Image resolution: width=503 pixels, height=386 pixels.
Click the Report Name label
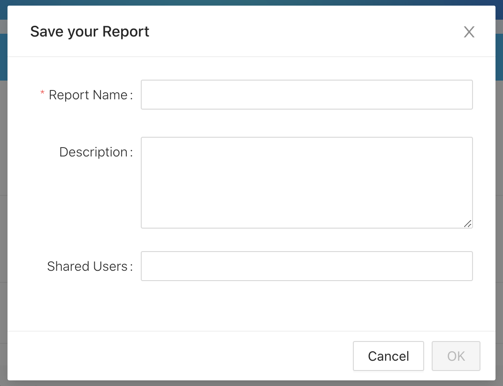click(x=88, y=95)
